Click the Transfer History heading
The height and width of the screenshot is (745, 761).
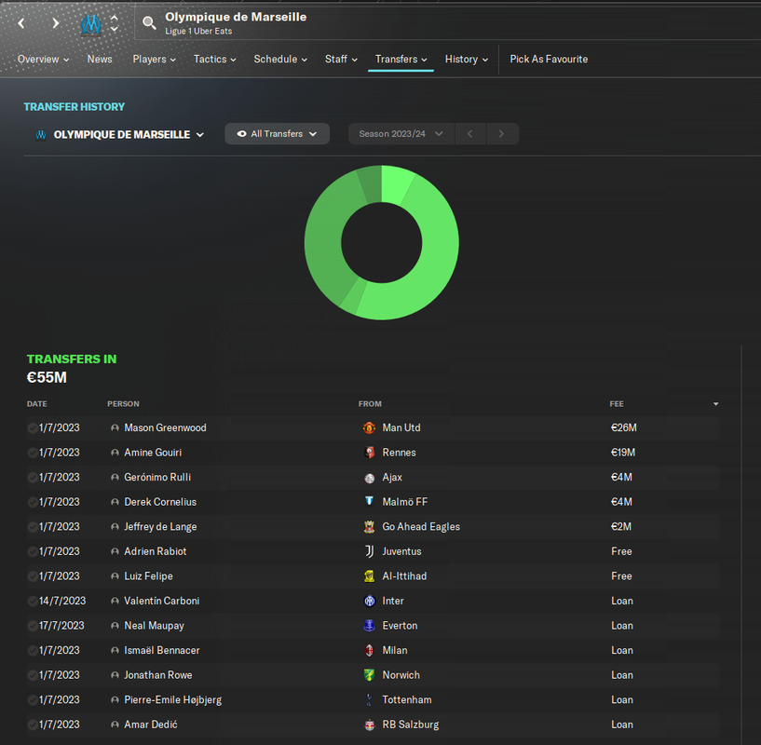point(75,107)
